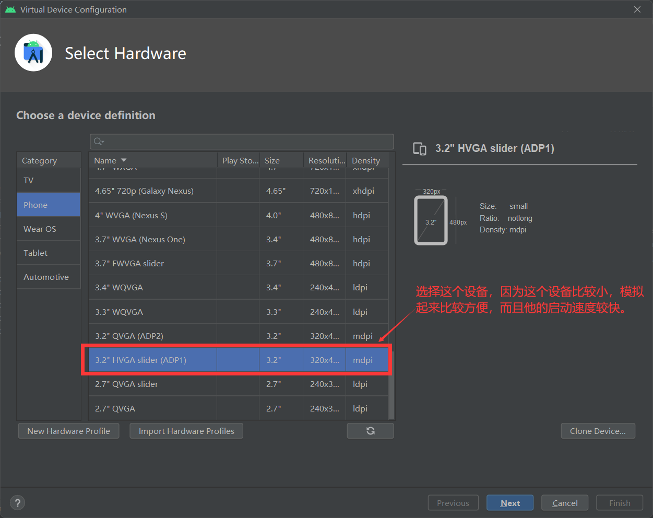Toggle Name column sort arrow
The width and height of the screenshot is (653, 518).
click(x=124, y=160)
